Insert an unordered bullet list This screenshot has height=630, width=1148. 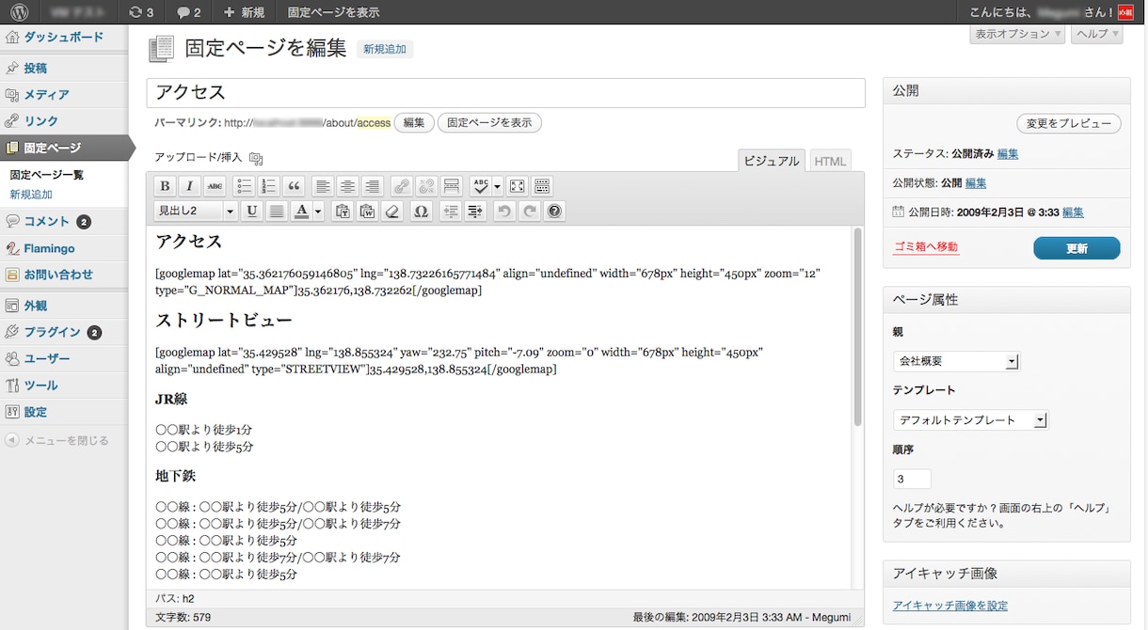(x=244, y=186)
